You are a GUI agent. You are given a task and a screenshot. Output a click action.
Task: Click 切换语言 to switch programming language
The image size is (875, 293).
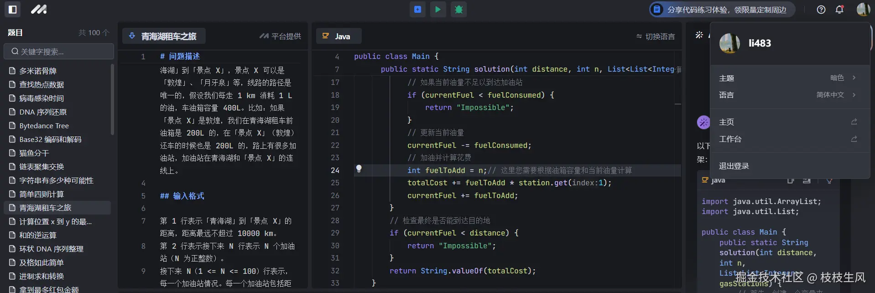click(x=656, y=37)
